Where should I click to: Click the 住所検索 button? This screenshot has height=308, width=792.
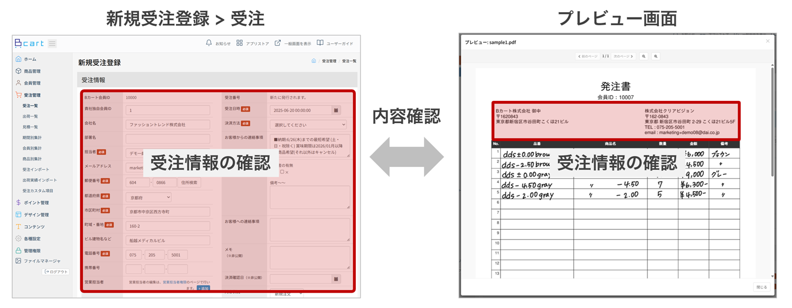[x=189, y=182]
